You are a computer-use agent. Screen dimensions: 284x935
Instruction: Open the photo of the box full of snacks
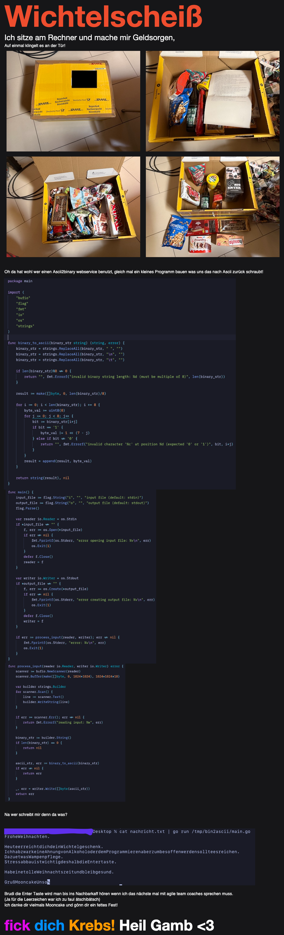click(x=73, y=207)
